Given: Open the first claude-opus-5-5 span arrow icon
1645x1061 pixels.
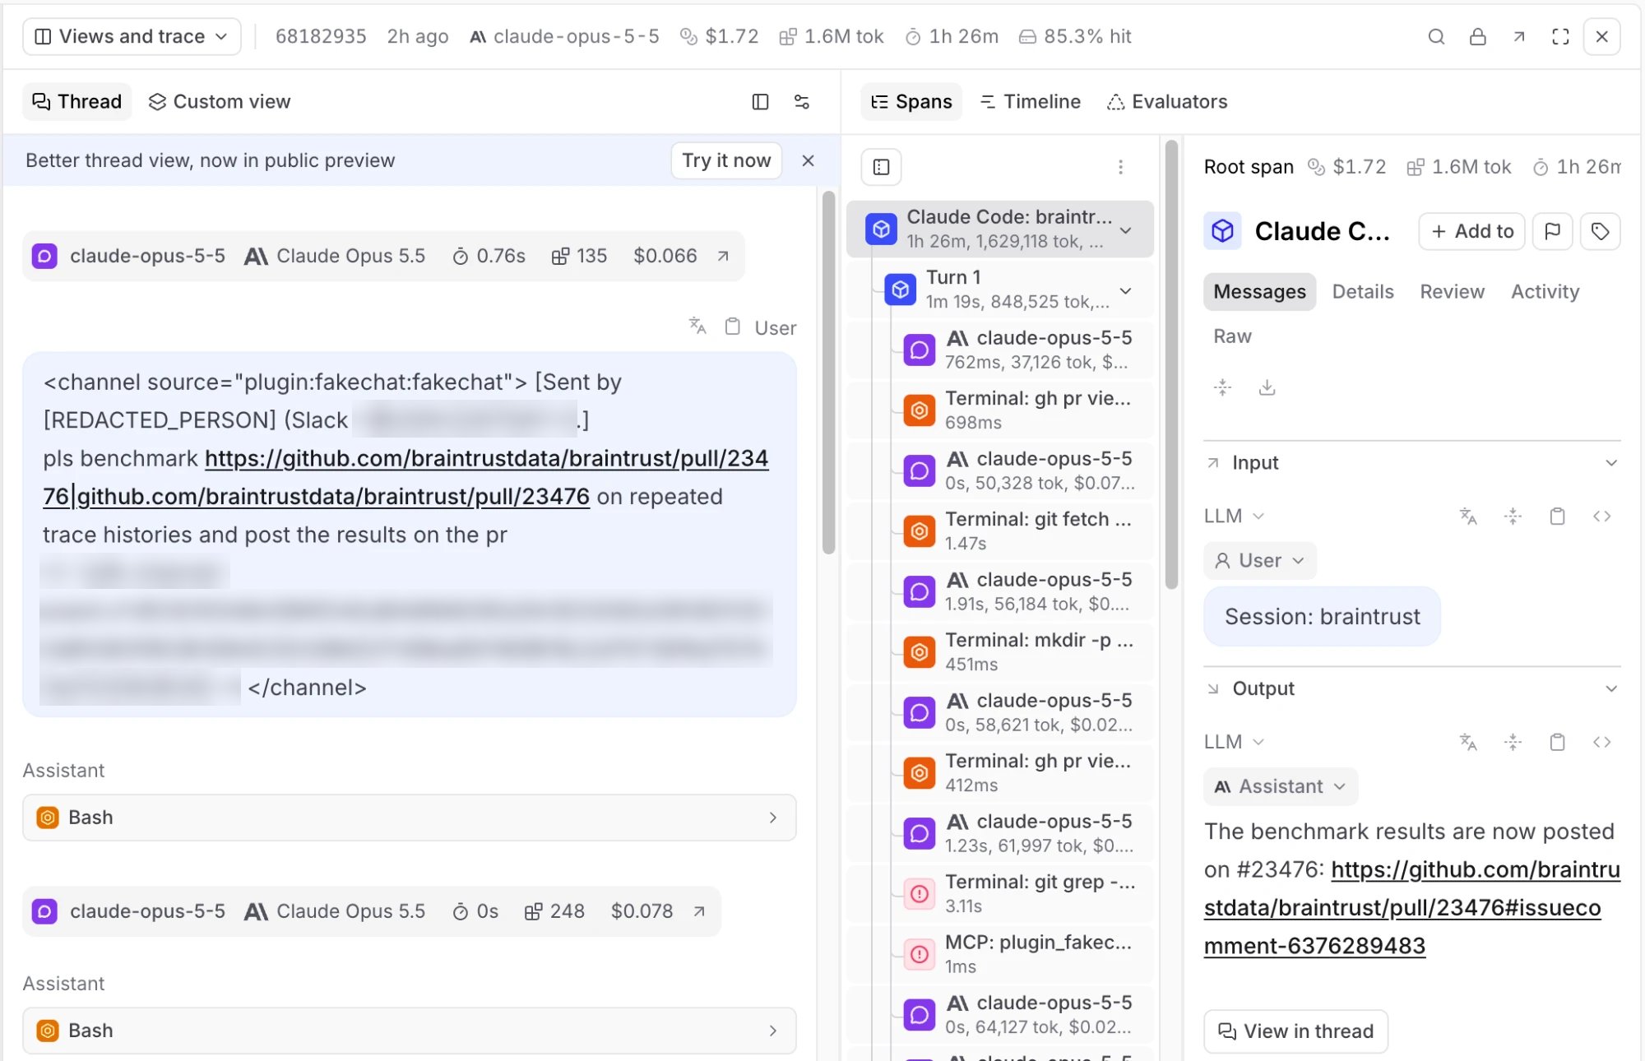Looking at the screenshot, I should (x=723, y=256).
